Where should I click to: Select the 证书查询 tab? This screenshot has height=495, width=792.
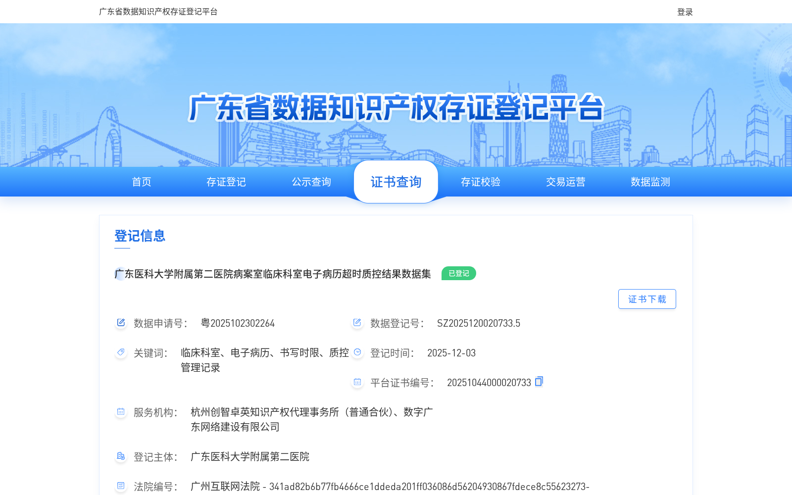(396, 182)
